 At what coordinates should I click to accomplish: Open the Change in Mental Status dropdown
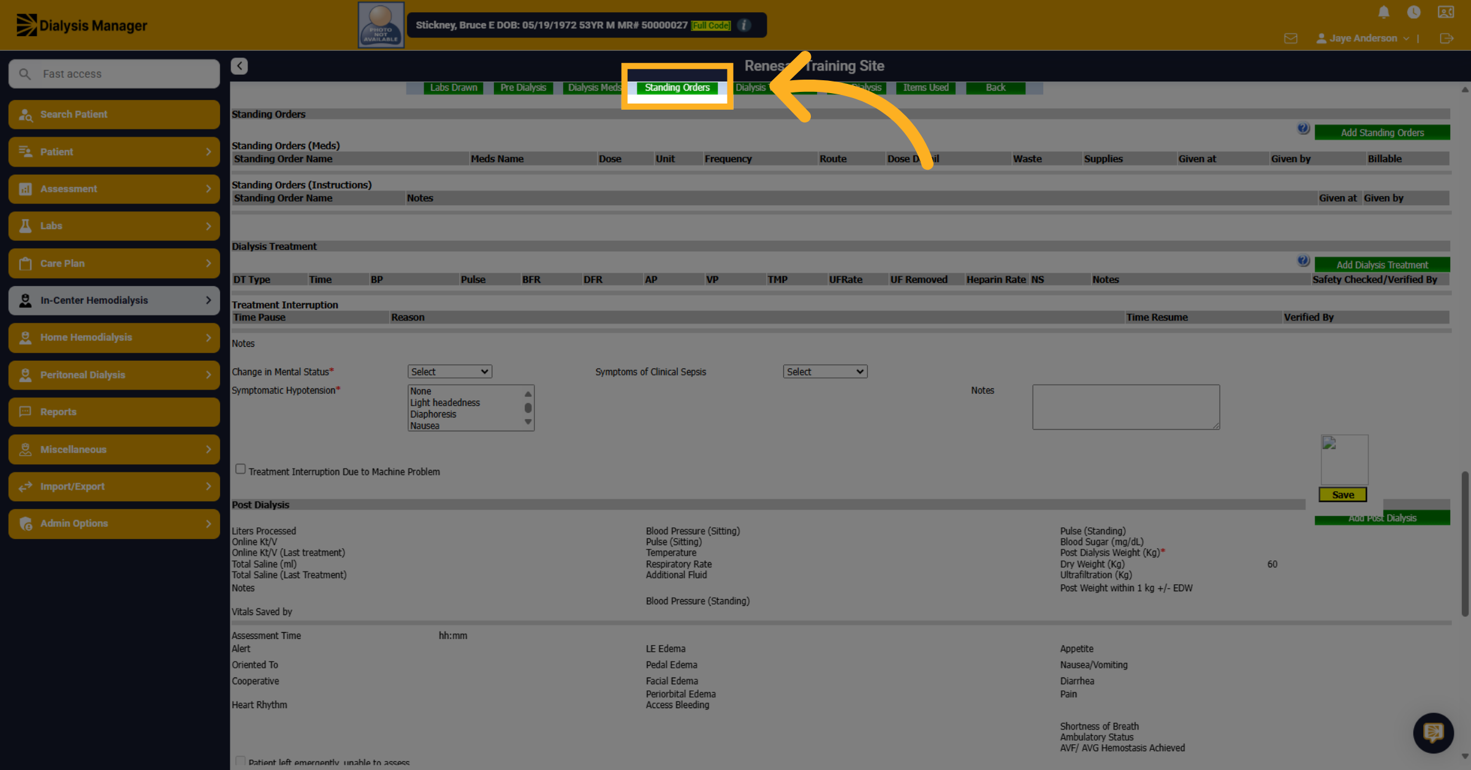(x=449, y=372)
